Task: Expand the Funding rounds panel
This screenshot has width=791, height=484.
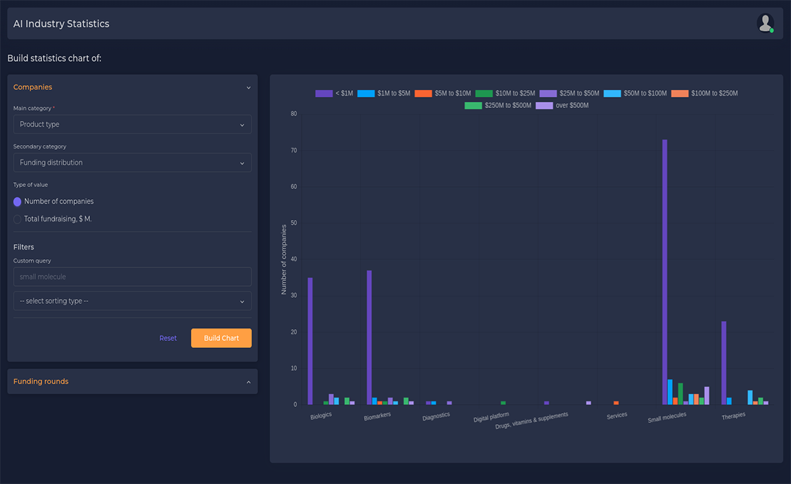Action: tap(248, 382)
